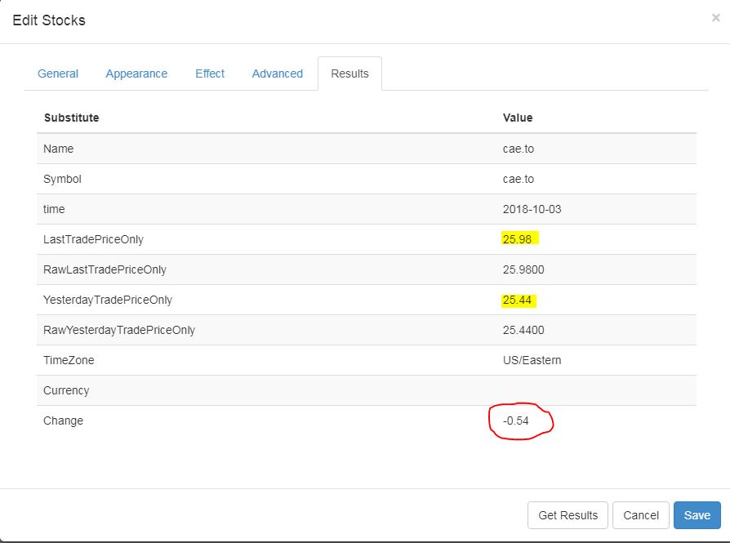
Task: Click the Substitute column header
Action: click(71, 118)
